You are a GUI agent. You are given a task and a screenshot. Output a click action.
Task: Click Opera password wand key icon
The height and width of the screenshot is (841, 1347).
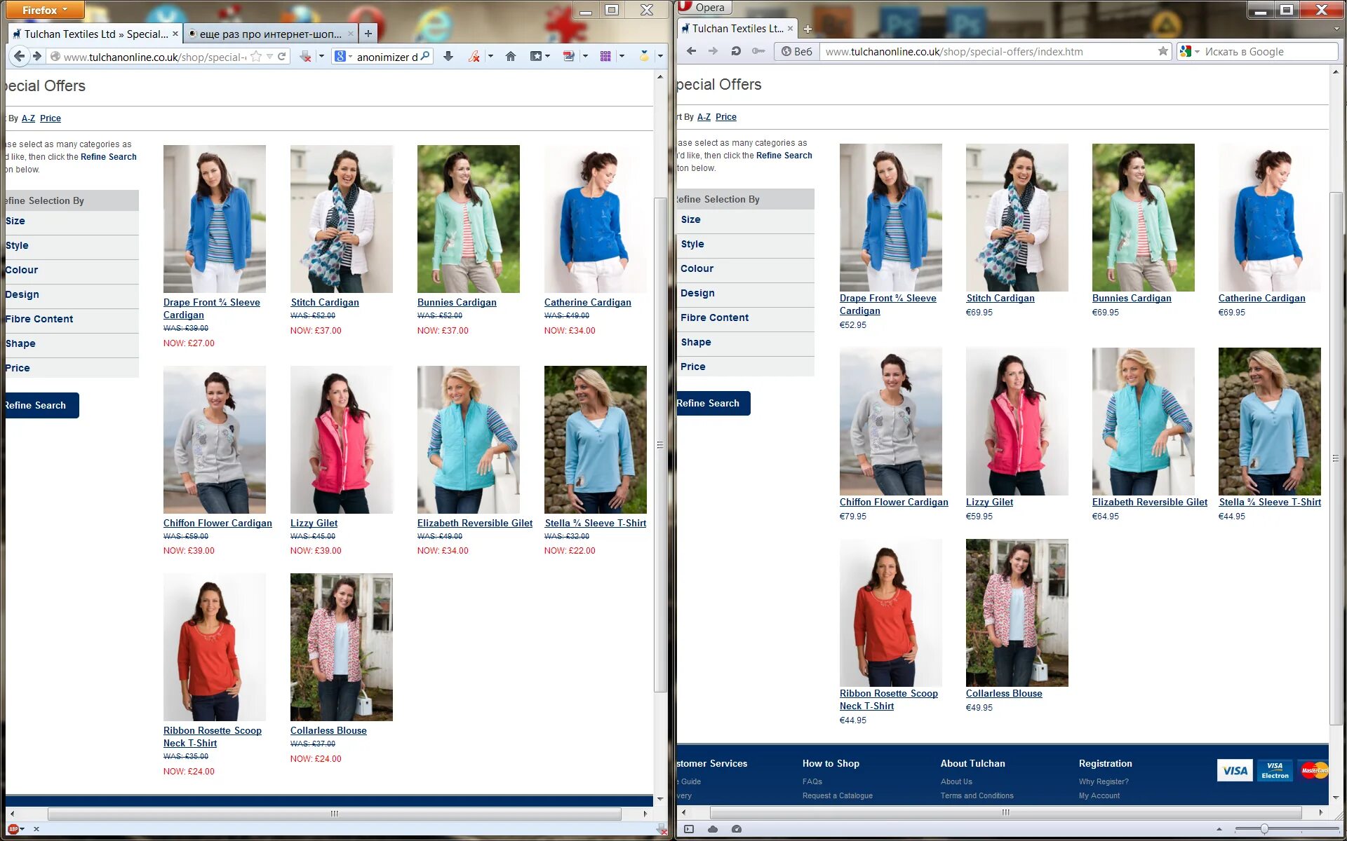tap(758, 51)
